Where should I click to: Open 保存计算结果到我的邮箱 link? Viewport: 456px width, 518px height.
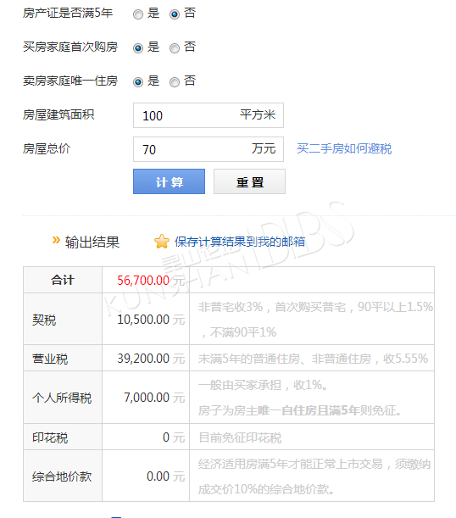[x=240, y=242]
